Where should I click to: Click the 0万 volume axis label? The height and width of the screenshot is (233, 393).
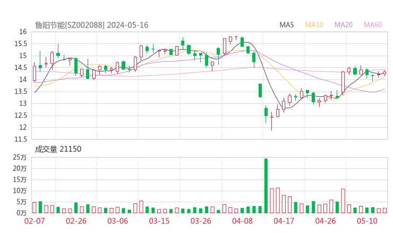[22, 213]
